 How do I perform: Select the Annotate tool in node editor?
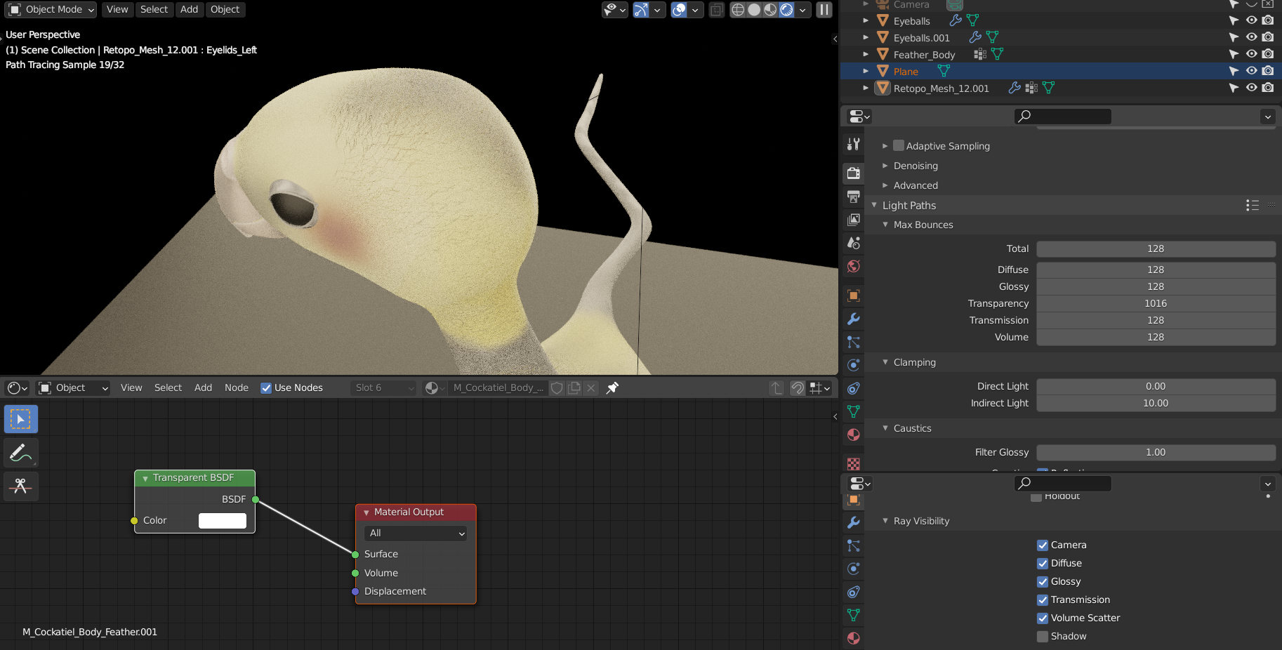(20, 453)
